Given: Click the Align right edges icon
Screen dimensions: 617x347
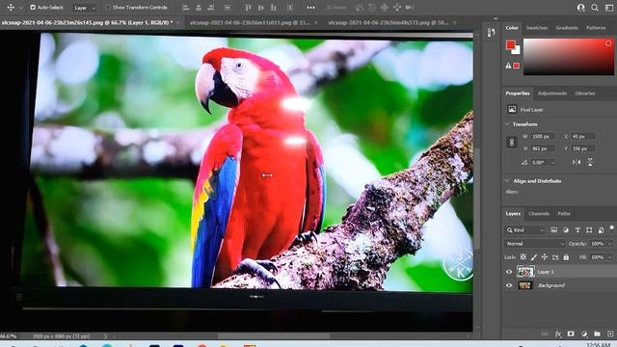Looking at the screenshot, I should pyautogui.click(x=211, y=8).
